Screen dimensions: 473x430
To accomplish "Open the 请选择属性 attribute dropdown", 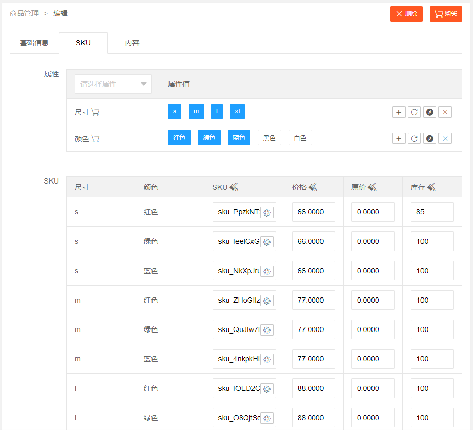I will pyautogui.click(x=113, y=84).
